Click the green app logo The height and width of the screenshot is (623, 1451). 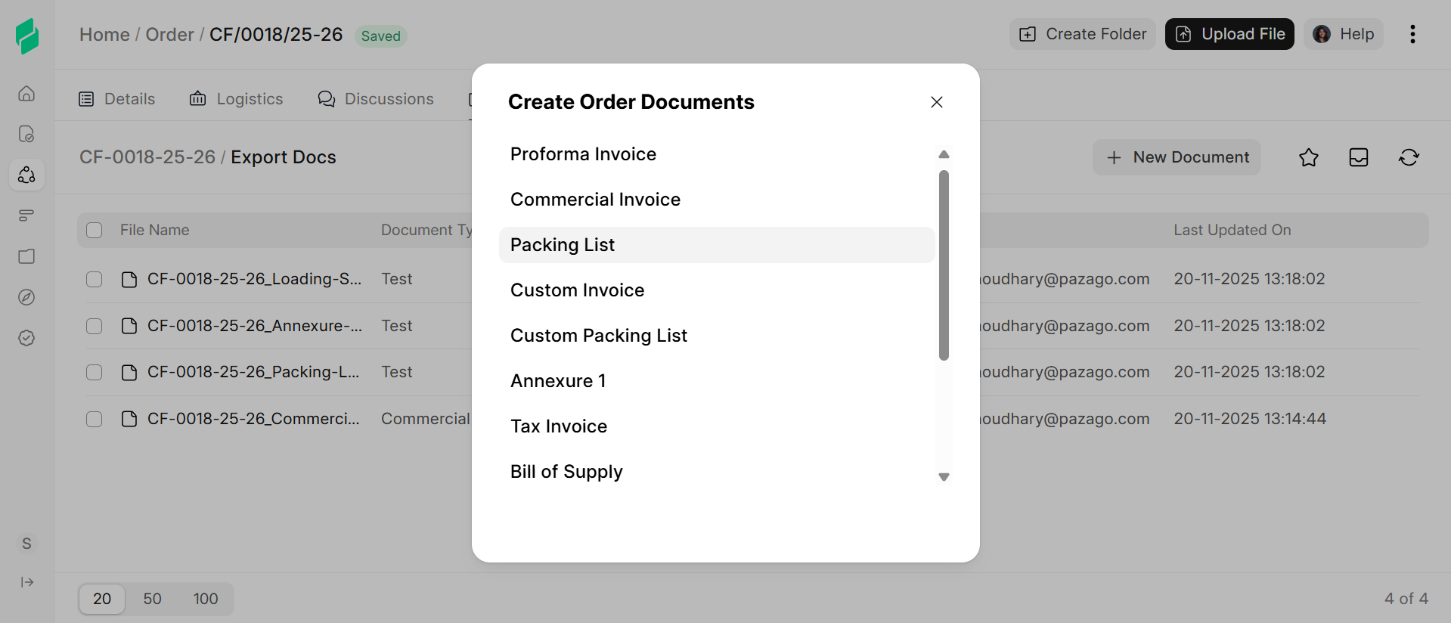coord(27,36)
